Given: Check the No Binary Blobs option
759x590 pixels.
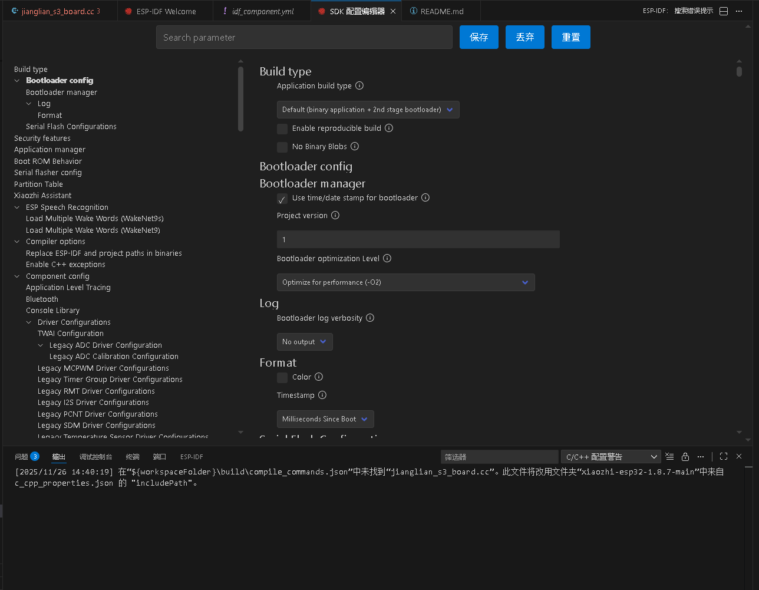Looking at the screenshot, I should pos(282,147).
